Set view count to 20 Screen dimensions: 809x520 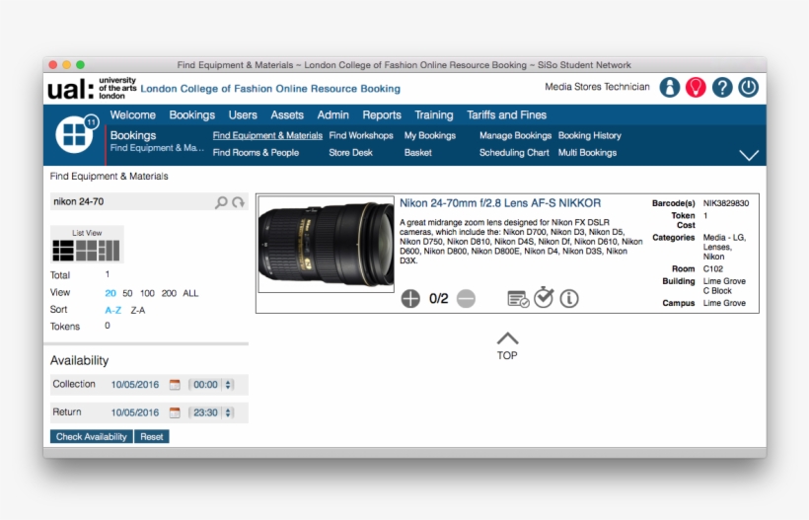pyautogui.click(x=110, y=293)
